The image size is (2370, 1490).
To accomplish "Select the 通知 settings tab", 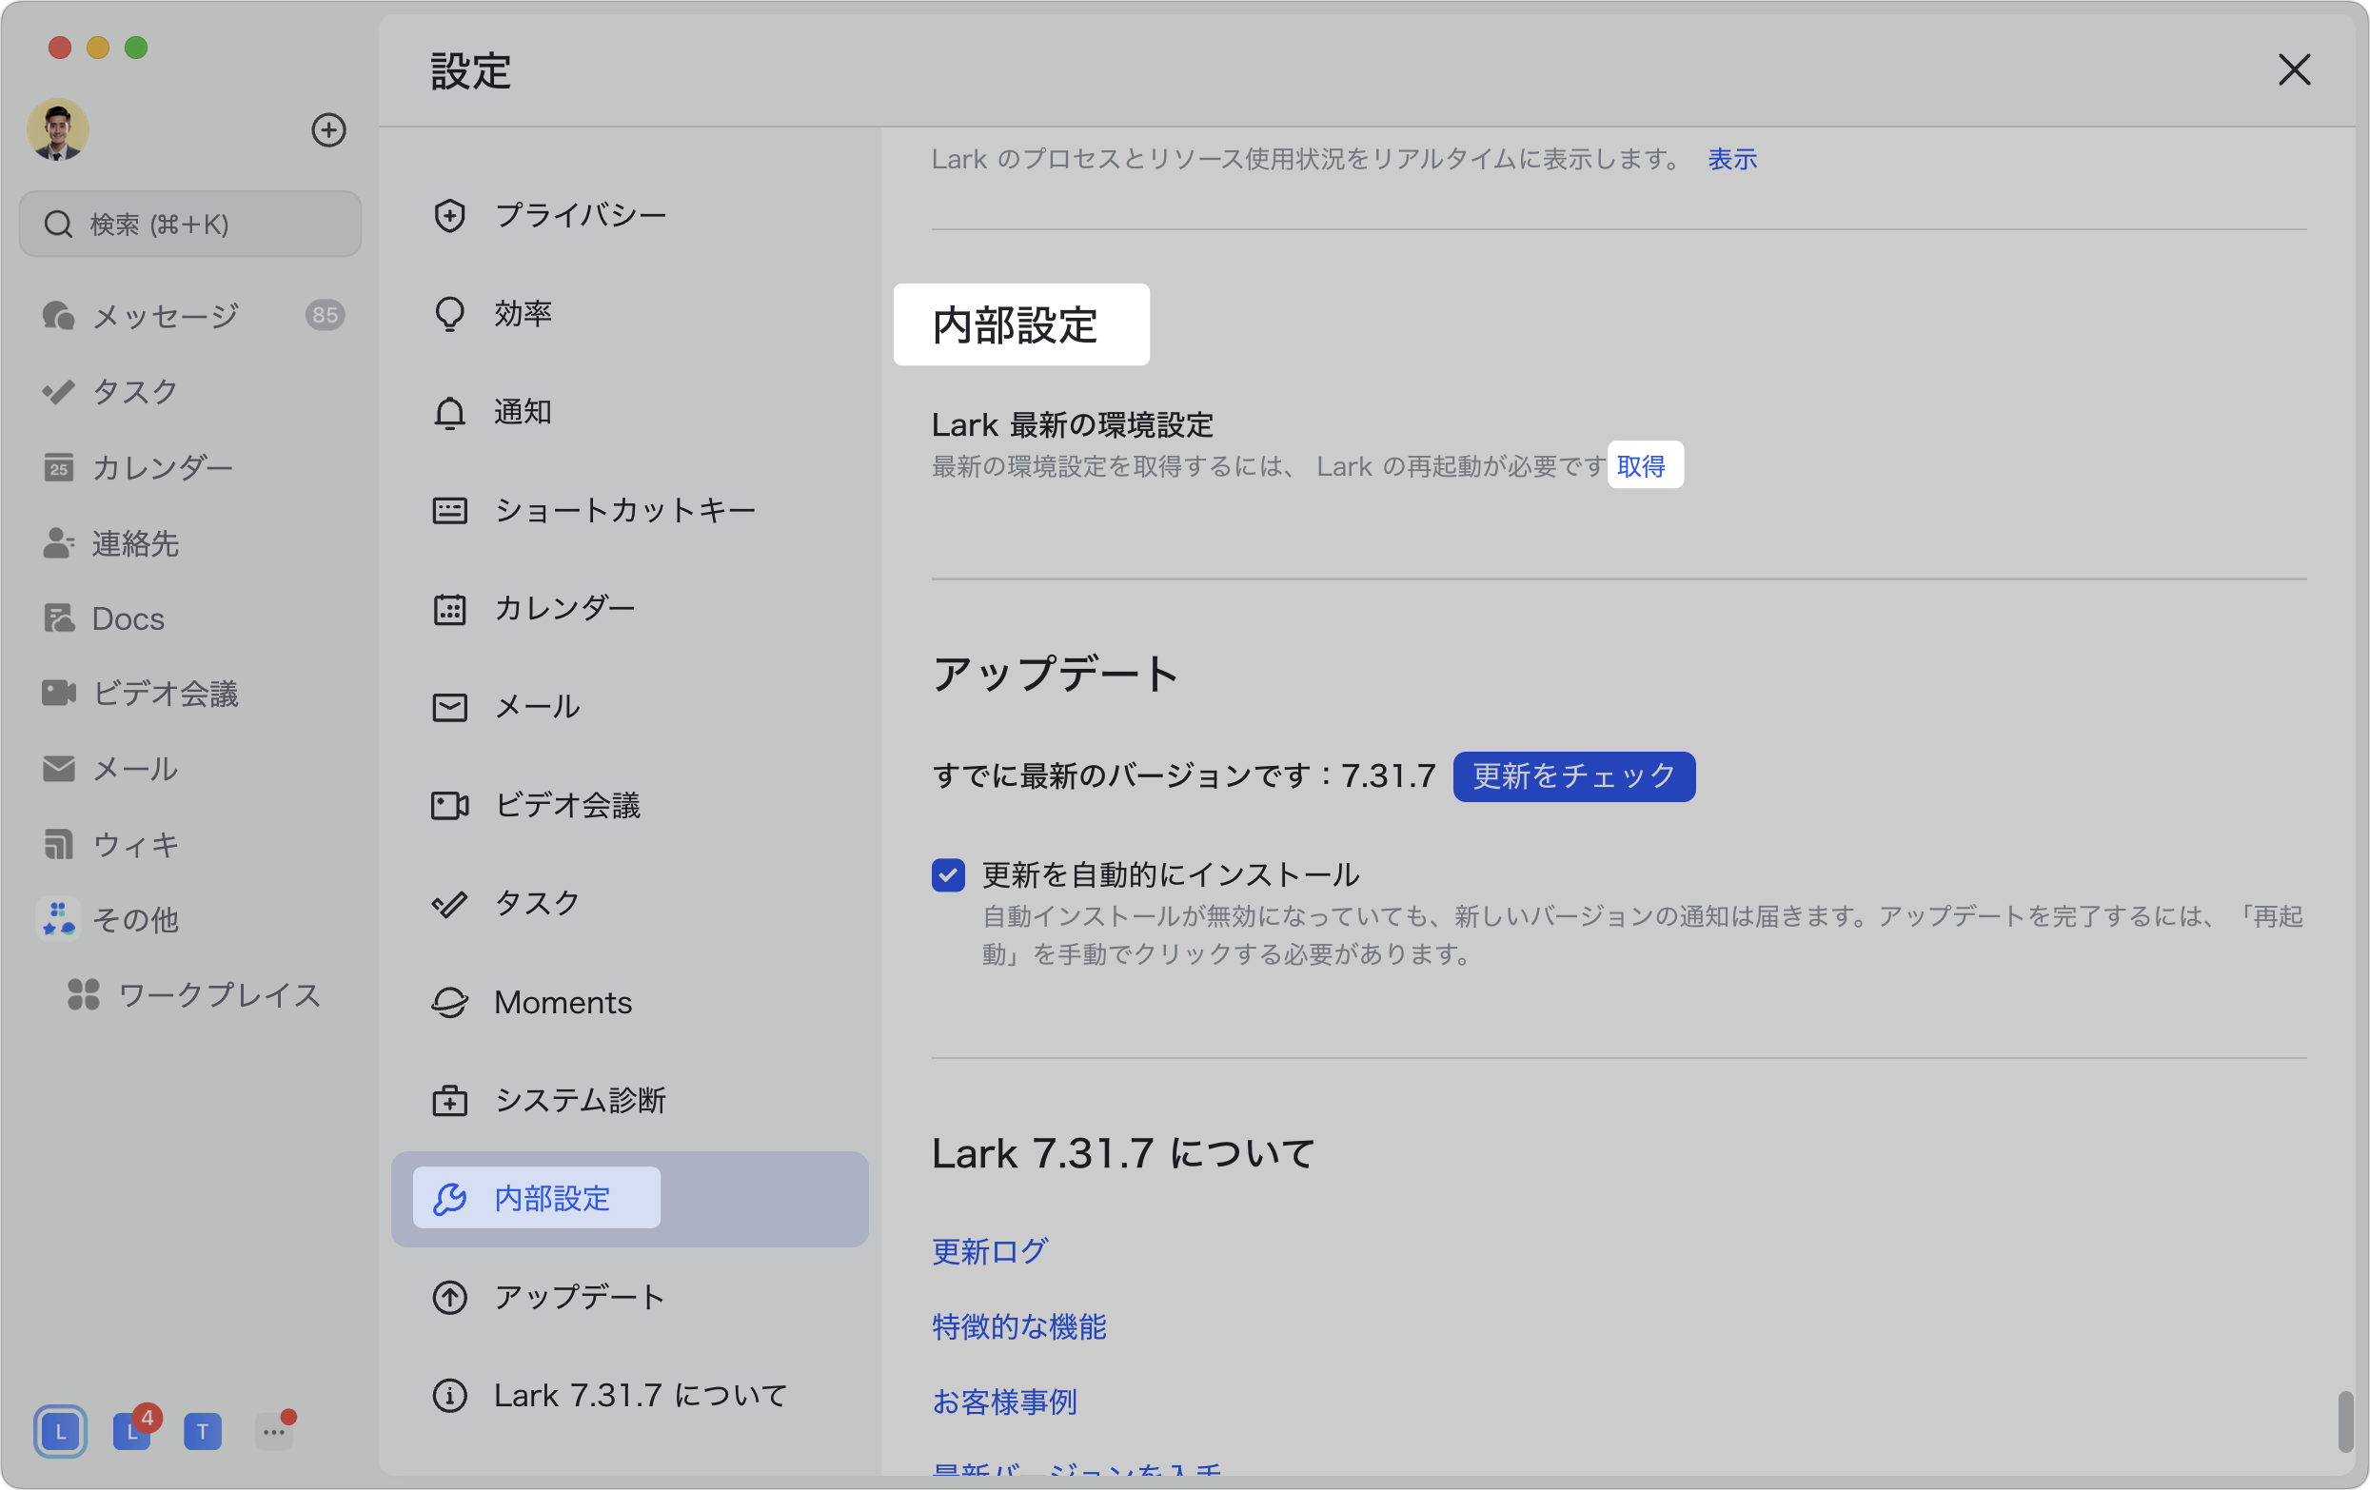I will (x=523, y=411).
